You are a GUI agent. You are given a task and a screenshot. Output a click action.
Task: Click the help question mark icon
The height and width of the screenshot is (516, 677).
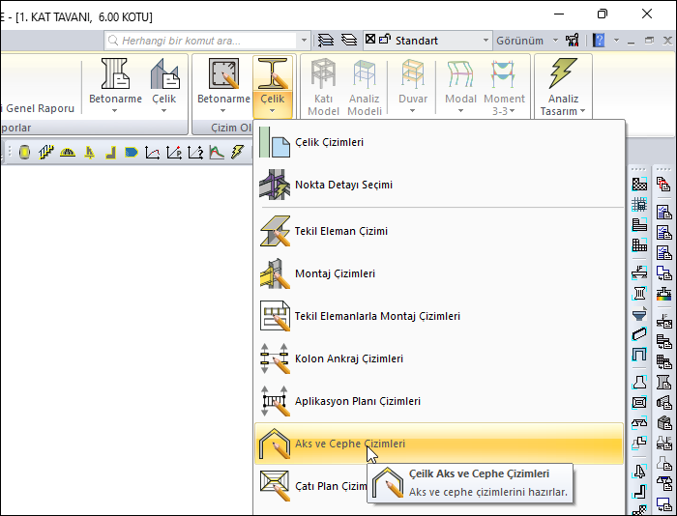coord(599,41)
